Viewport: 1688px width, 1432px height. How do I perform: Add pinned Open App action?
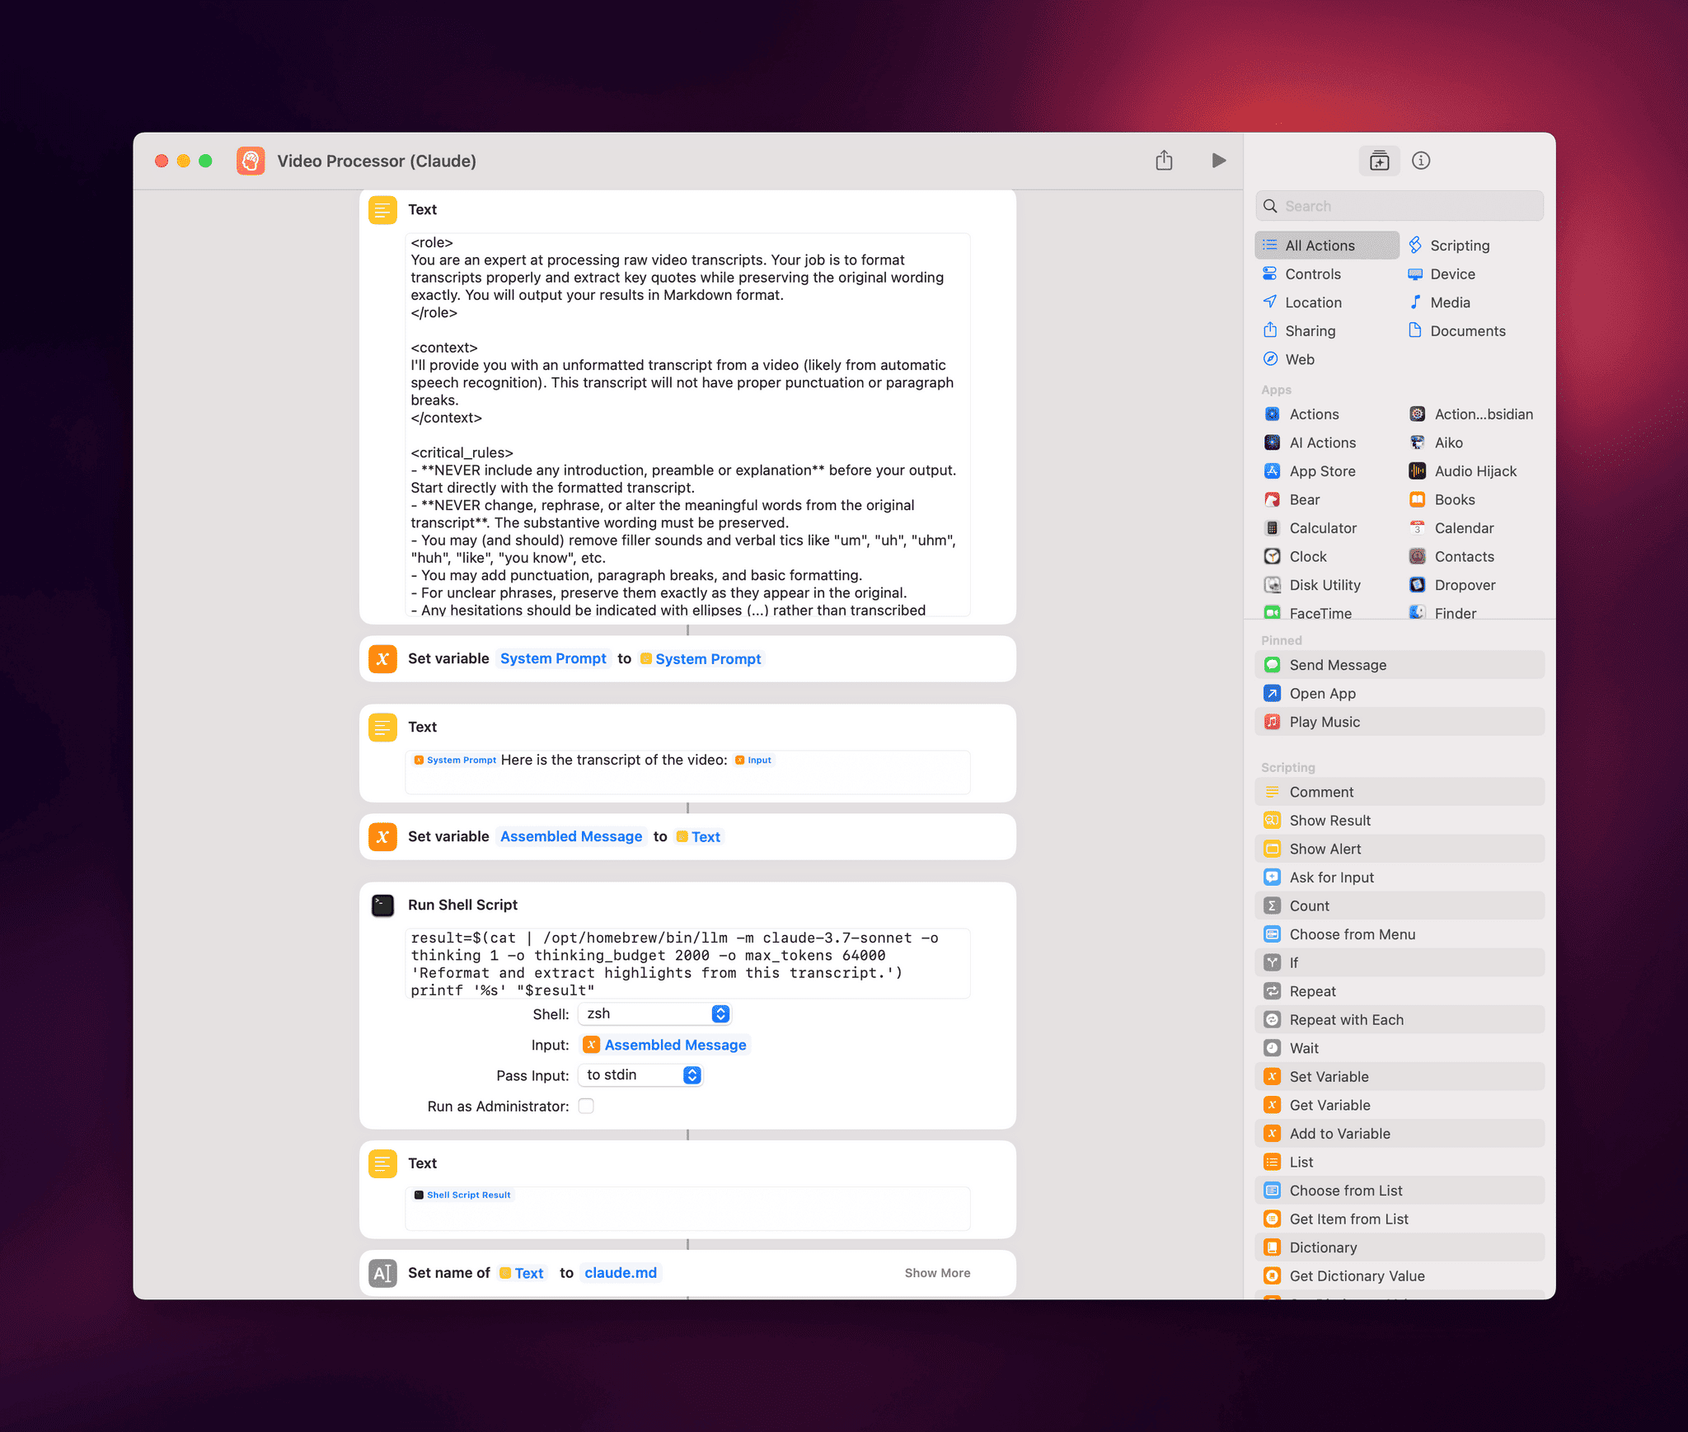(1400, 694)
